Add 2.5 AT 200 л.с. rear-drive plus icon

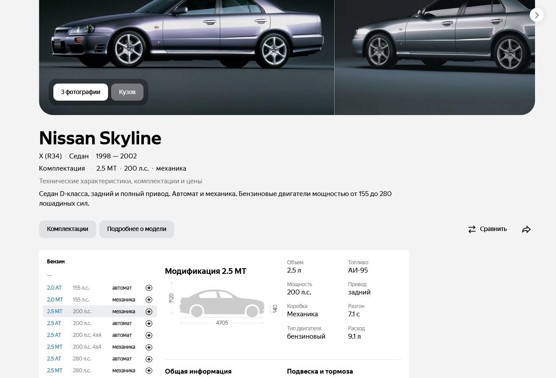[x=149, y=323]
